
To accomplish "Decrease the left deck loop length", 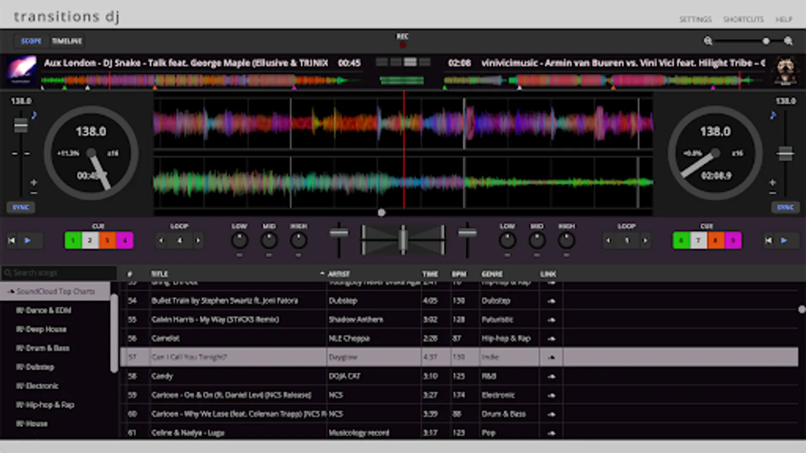I will tap(161, 241).
